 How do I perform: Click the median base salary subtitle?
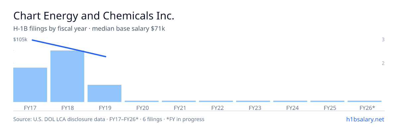pos(89,29)
